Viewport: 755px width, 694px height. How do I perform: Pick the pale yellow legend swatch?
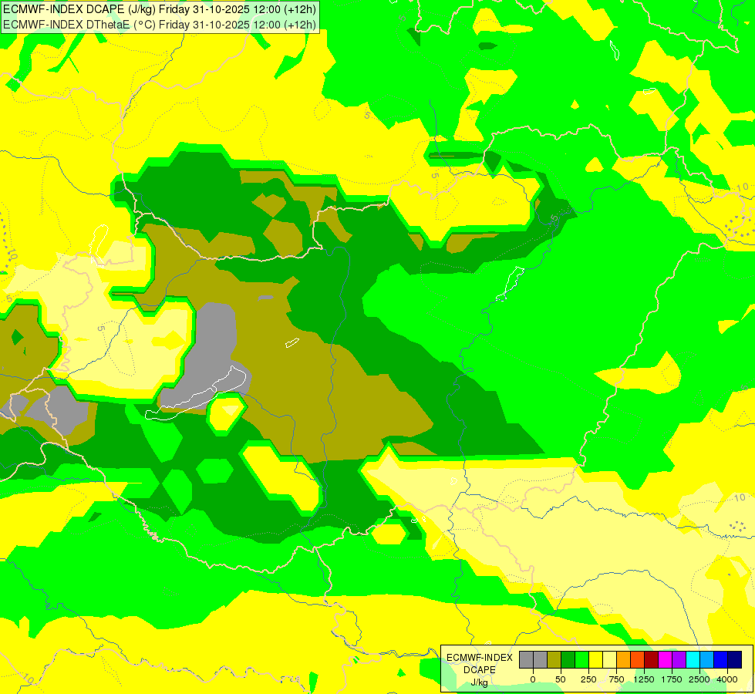pos(609,660)
